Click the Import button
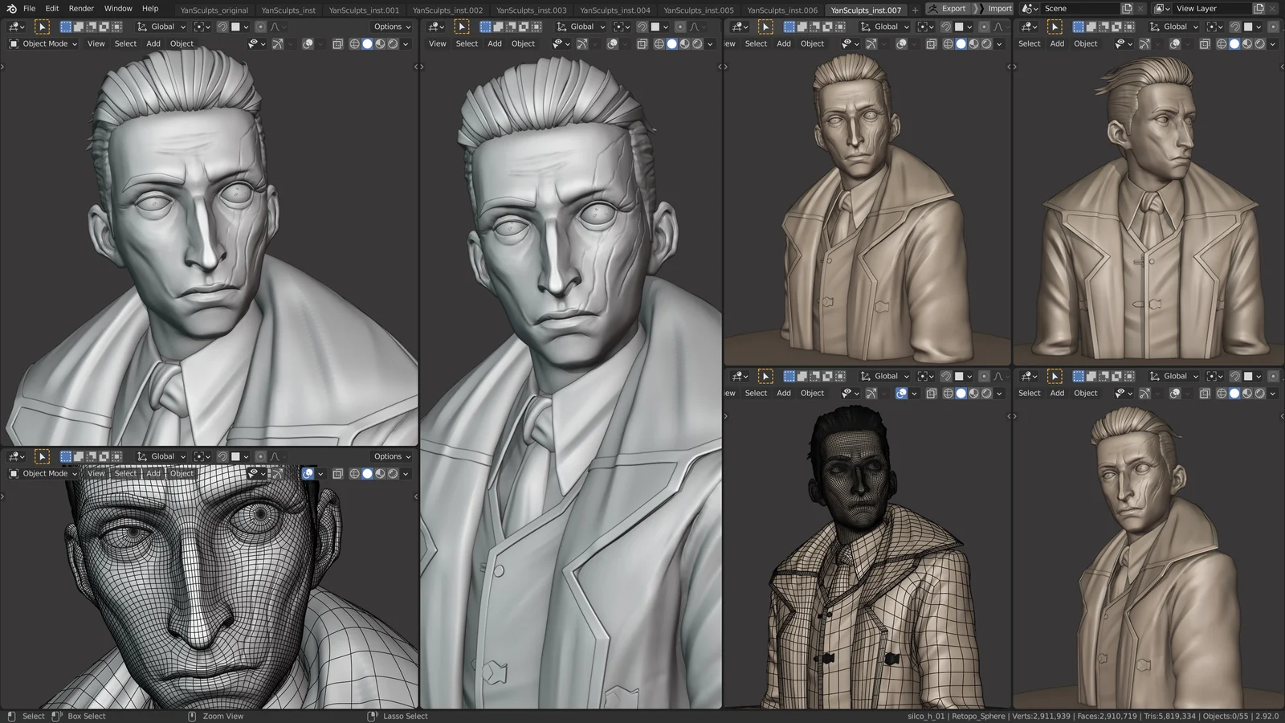This screenshot has width=1285, height=723. 1001,9
